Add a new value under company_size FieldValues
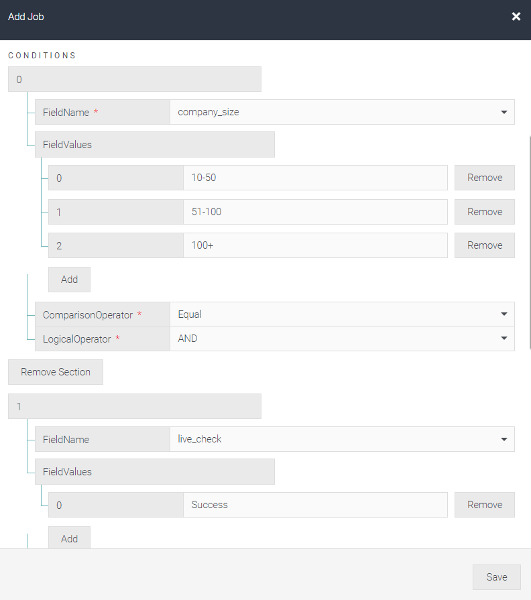The width and height of the screenshot is (531, 600). tap(69, 279)
